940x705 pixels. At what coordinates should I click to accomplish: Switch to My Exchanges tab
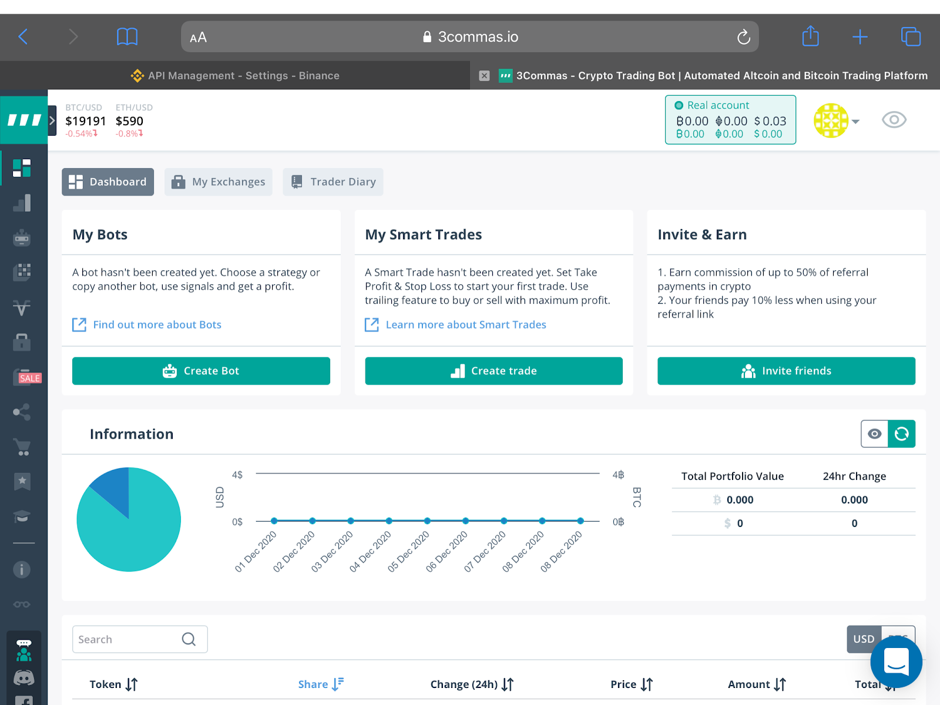[218, 182]
